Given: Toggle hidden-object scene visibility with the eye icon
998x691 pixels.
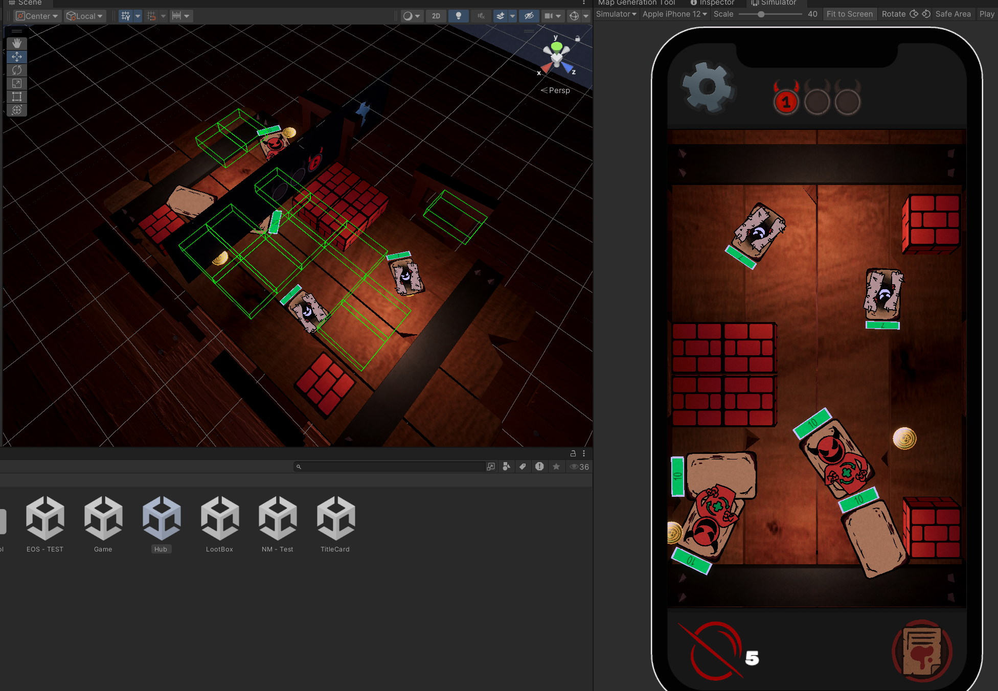Looking at the screenshot, I should 529,16.
